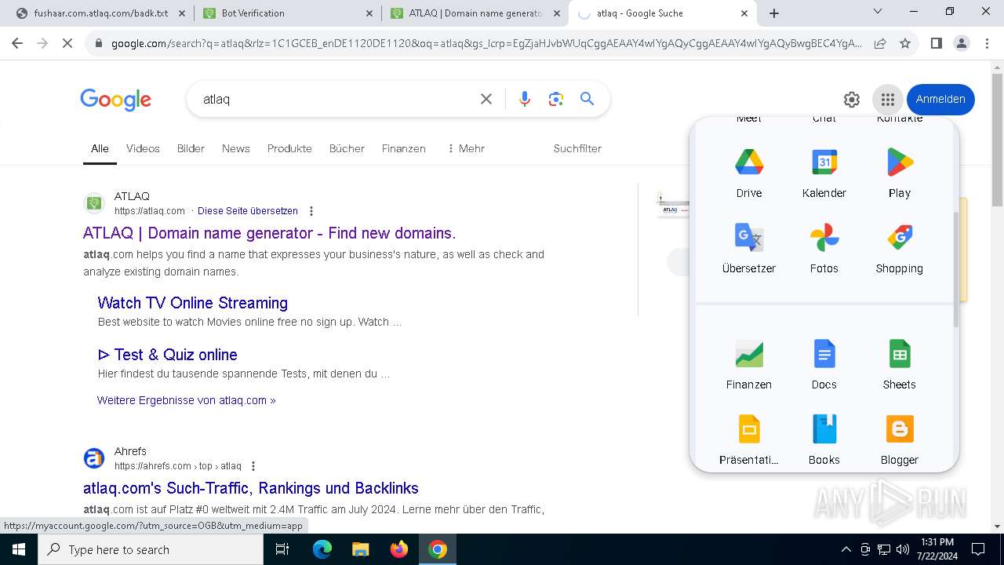Screen dimensions: 1004x565
Task: Open Google Sheets app
Action: [x=900, y=364]
